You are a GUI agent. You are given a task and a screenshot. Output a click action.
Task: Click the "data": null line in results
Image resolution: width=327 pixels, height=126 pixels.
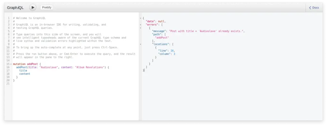click(x=156, y=21)
